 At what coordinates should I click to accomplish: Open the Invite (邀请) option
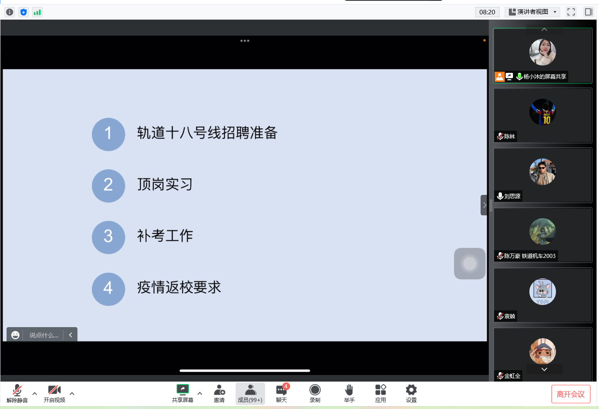click(x=219, y=393)
